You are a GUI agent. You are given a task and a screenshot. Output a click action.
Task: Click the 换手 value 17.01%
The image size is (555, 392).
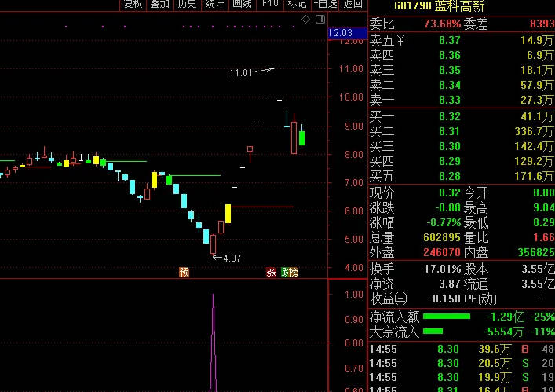coord(443,269)
